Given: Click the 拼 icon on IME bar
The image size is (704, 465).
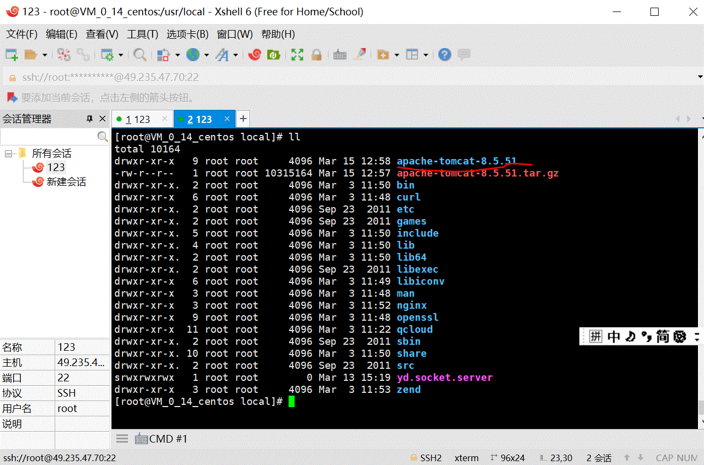Looking at the screenshot, I should tap(595, 337).
